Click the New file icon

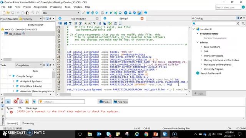point(4,13)
